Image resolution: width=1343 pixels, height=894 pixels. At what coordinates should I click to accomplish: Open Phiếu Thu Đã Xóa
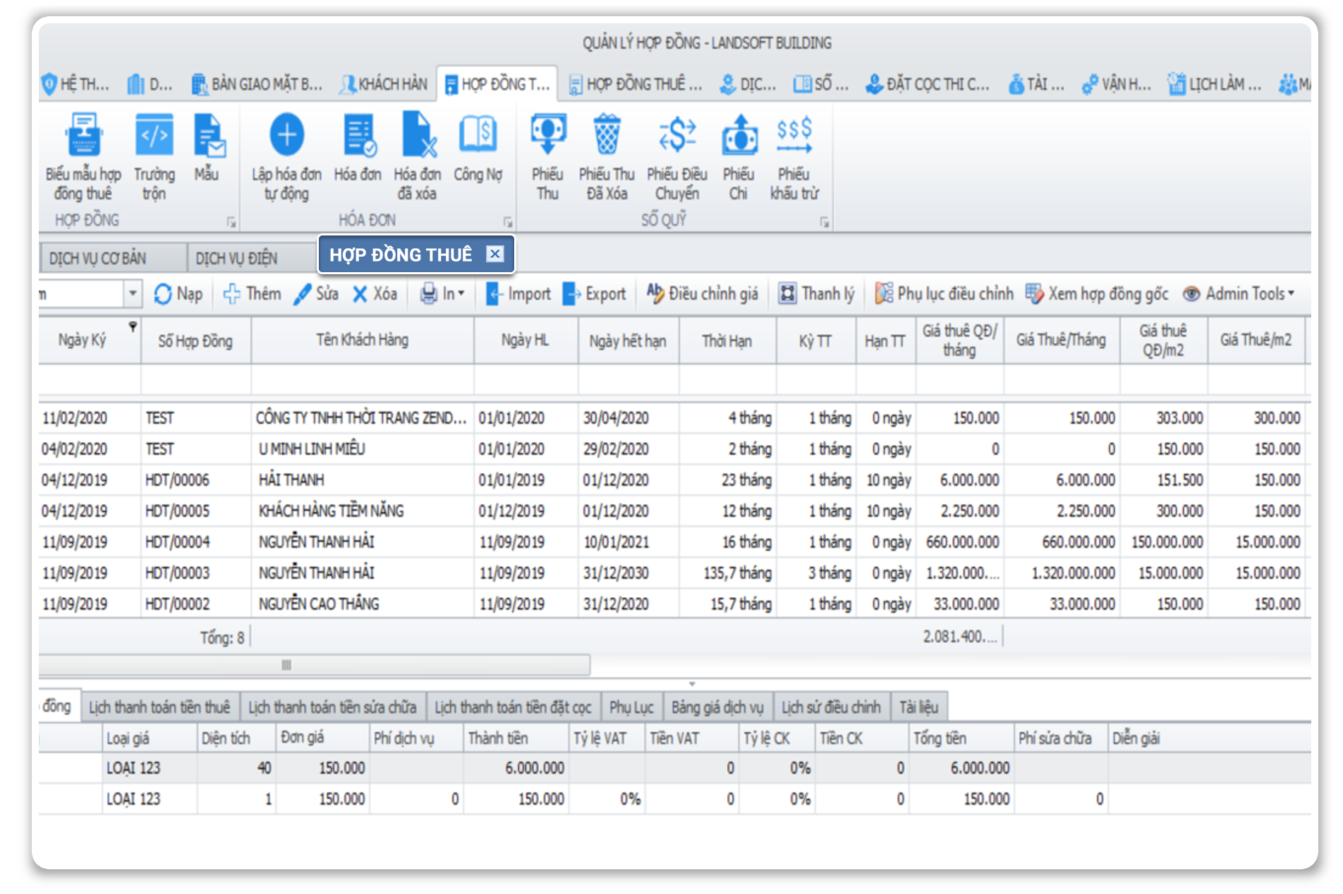click(607, 155)
